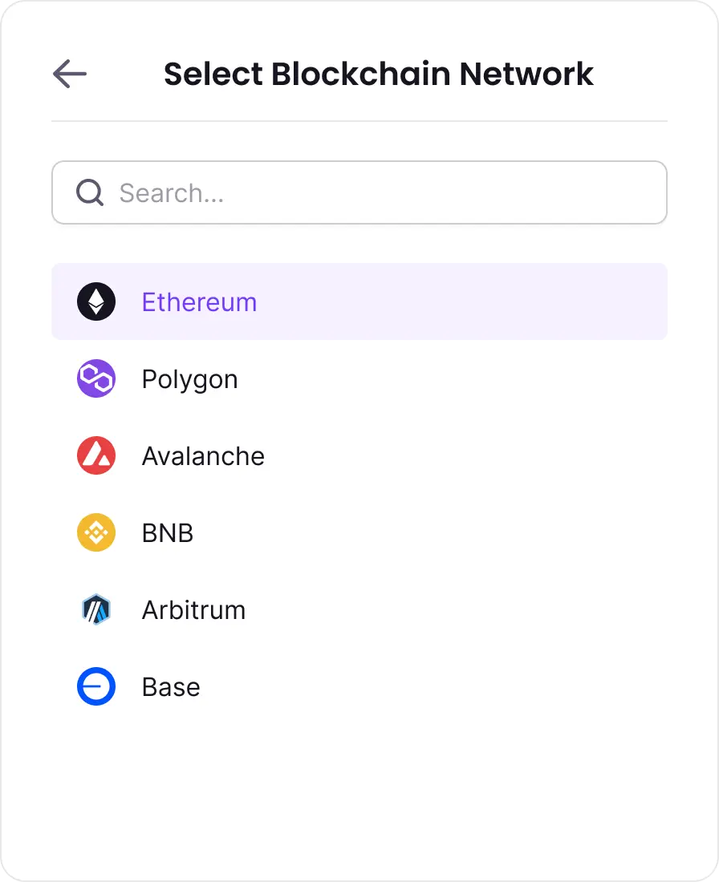Click the magnifying glass search icon
The height and width of the screenshot is (882, 719).
tap(89, 192)
